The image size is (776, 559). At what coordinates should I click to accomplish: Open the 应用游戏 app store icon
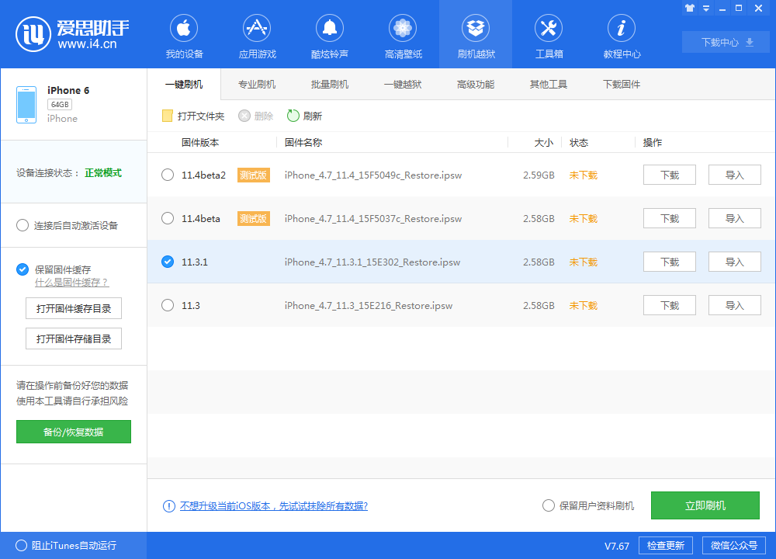256,34
